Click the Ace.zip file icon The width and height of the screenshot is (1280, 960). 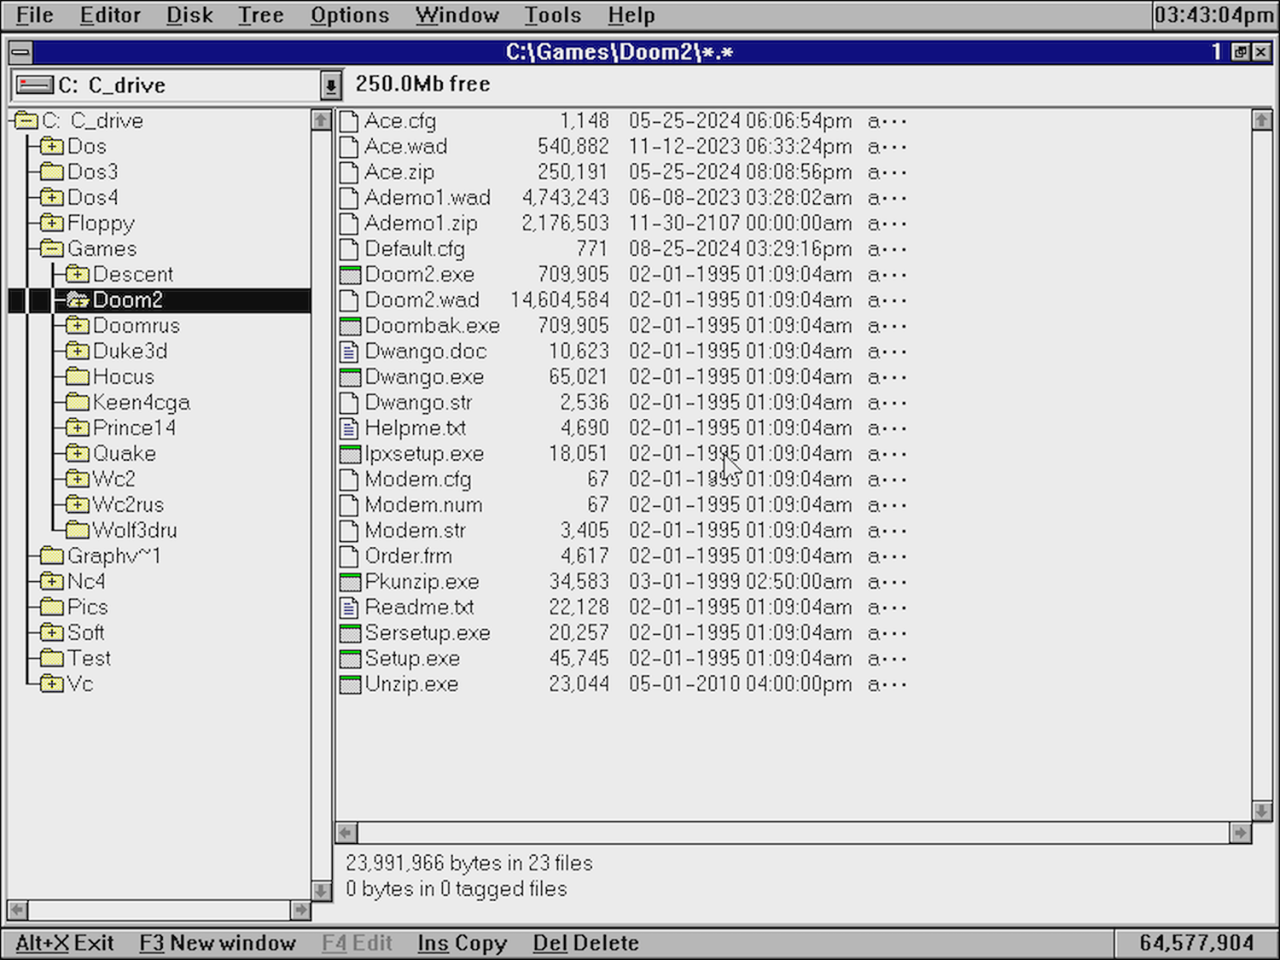349,172
